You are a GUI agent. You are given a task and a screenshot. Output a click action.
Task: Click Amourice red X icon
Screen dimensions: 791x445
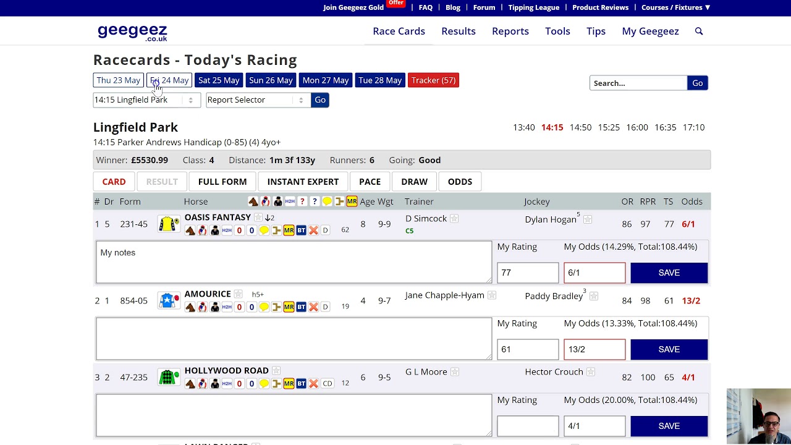313,307
